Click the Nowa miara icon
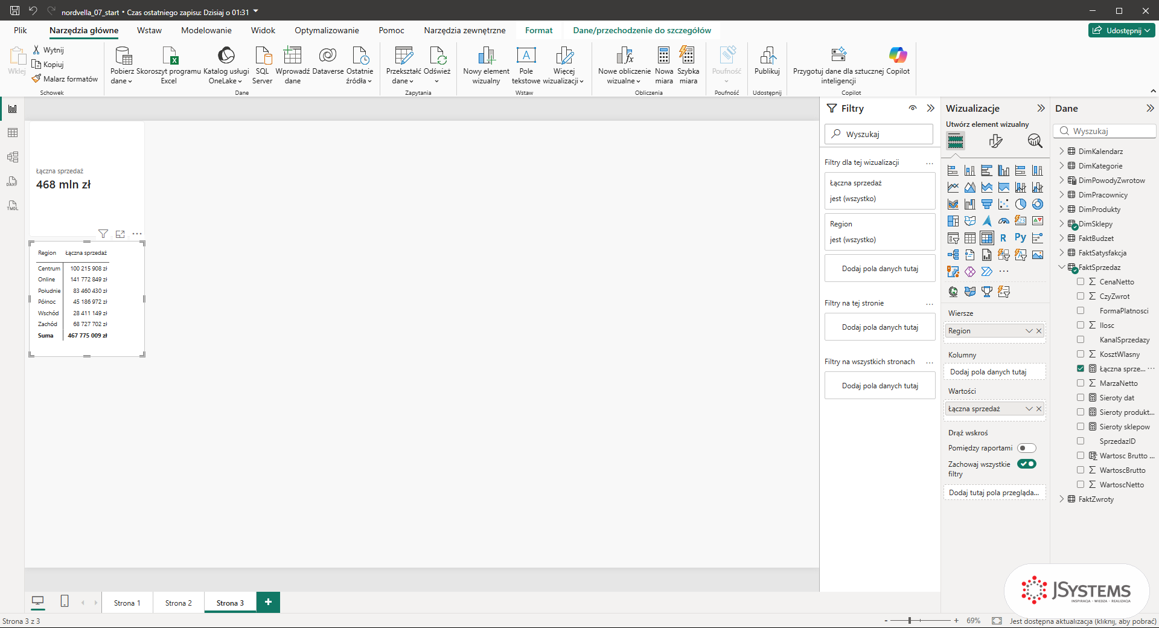 click(x=664, y=65)
